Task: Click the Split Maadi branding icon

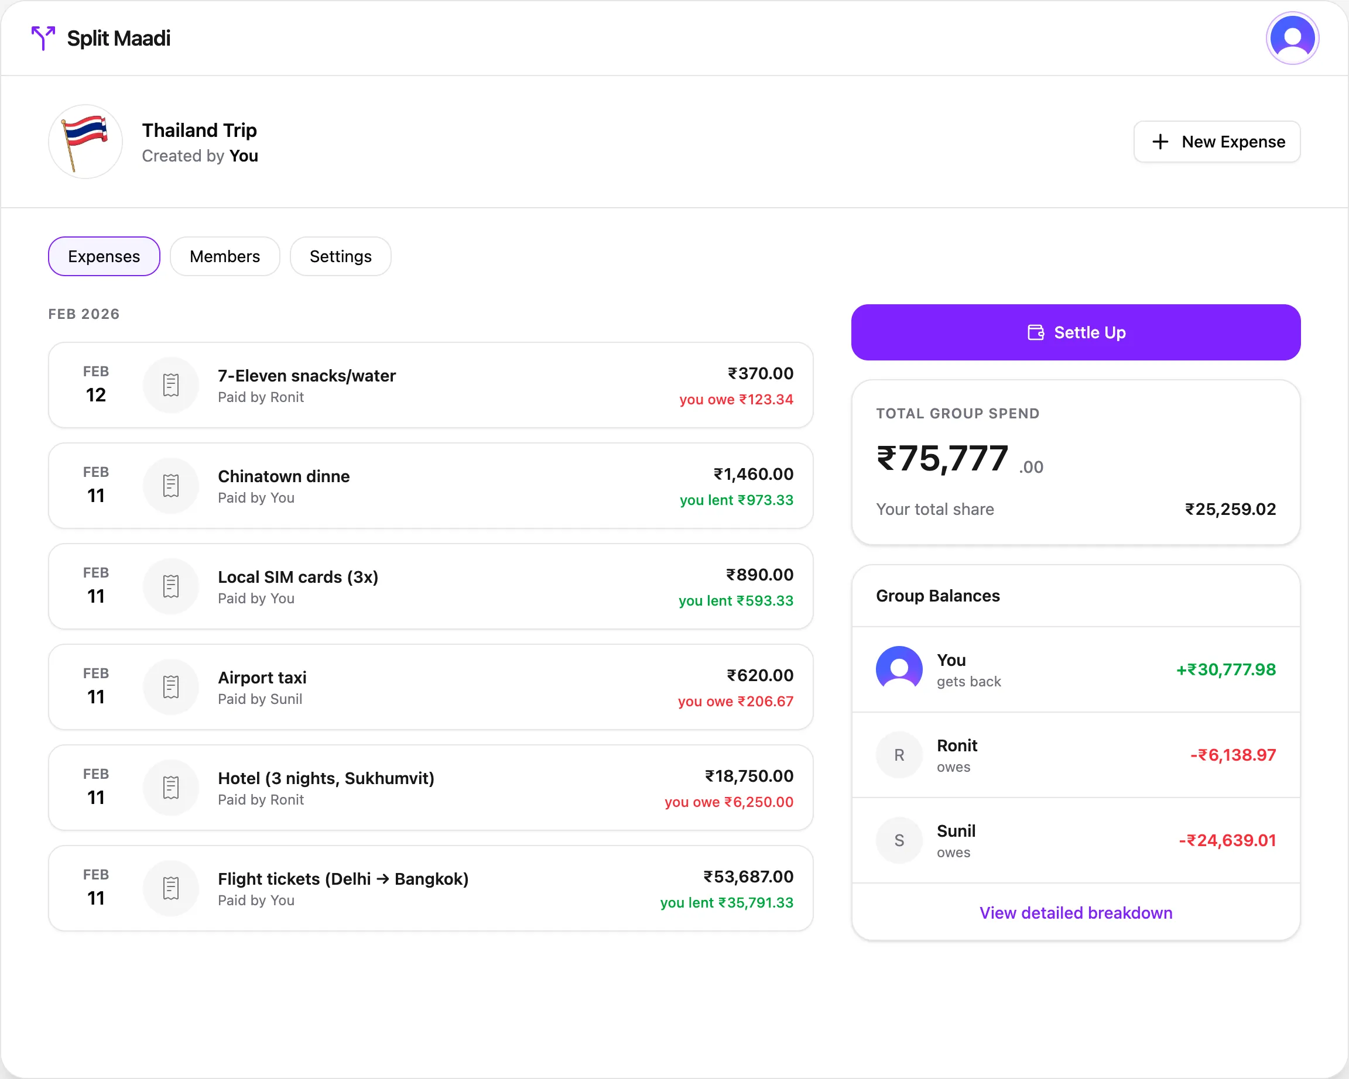Action: [42, 38]
